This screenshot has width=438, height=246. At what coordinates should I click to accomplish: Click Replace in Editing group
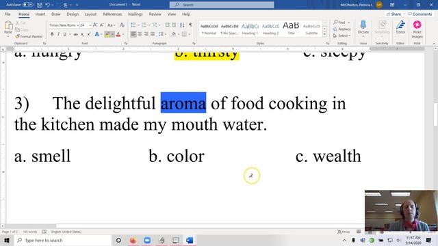pyautogui.click(x=342, y=29)
